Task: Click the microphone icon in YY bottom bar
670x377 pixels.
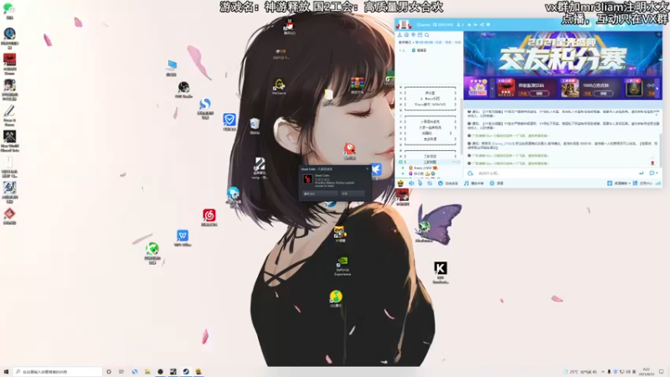Action: 420,183
